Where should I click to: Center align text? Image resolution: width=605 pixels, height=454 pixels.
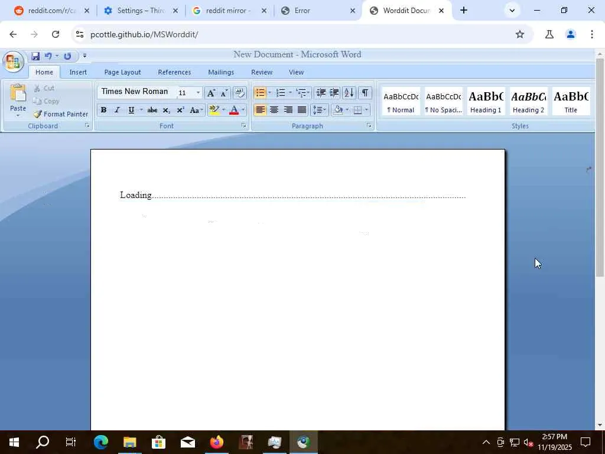pyautogui.click(x=274, y=110)
